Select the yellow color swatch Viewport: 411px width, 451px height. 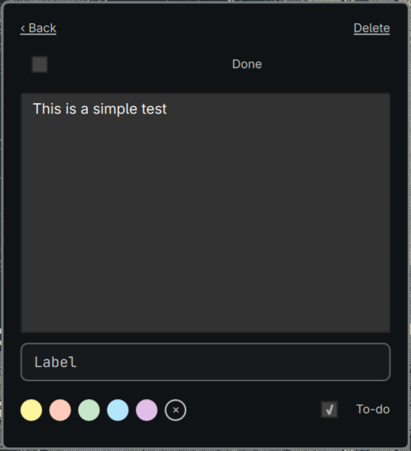click(32, 410)
